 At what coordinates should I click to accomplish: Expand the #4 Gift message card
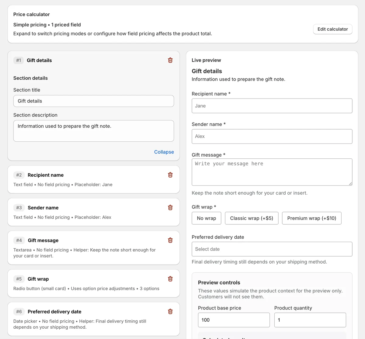(94, 248)
